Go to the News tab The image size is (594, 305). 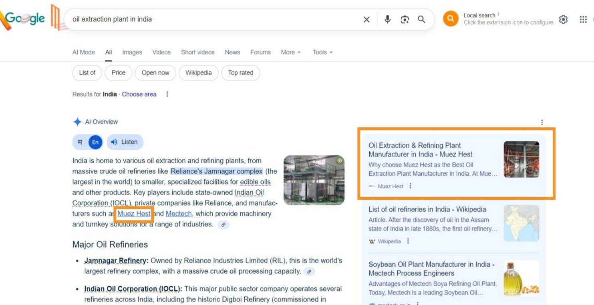232,52
